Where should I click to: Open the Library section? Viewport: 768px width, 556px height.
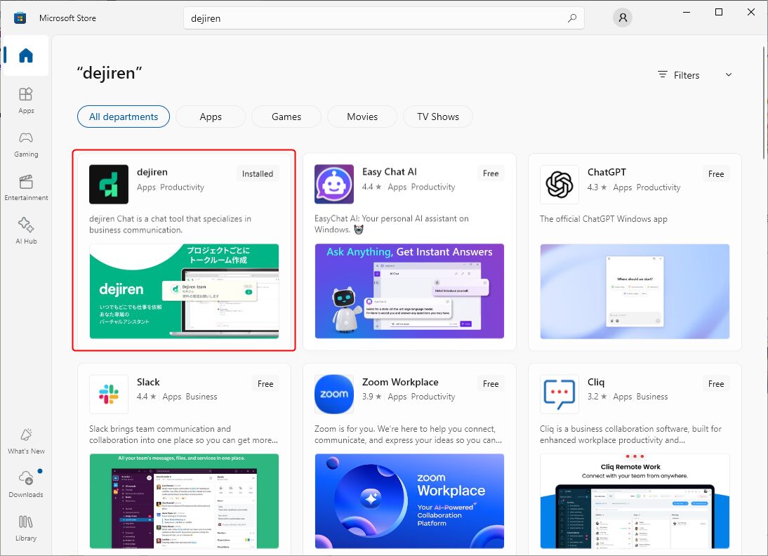(x=26, y=528)
